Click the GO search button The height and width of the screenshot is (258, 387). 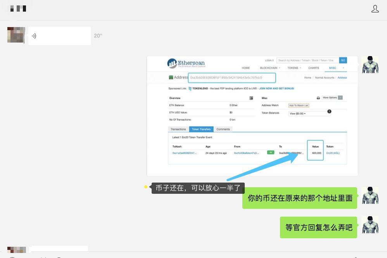tap(343, 61)
